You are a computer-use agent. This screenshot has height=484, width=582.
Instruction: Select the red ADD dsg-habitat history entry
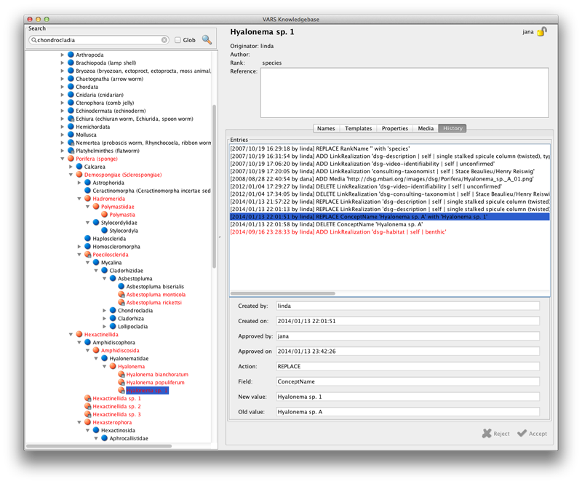(x=390, y=231)
